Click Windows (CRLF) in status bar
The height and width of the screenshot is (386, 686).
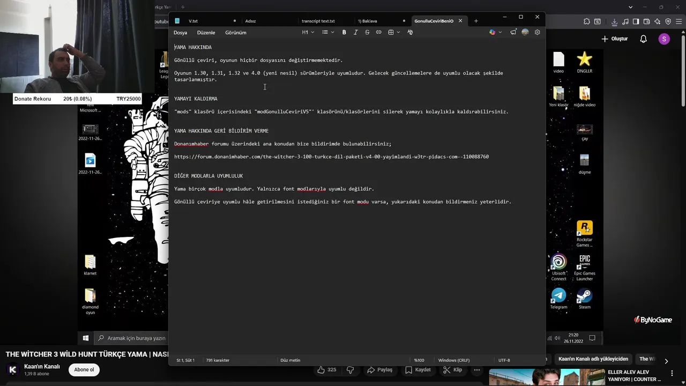(453, 360)
